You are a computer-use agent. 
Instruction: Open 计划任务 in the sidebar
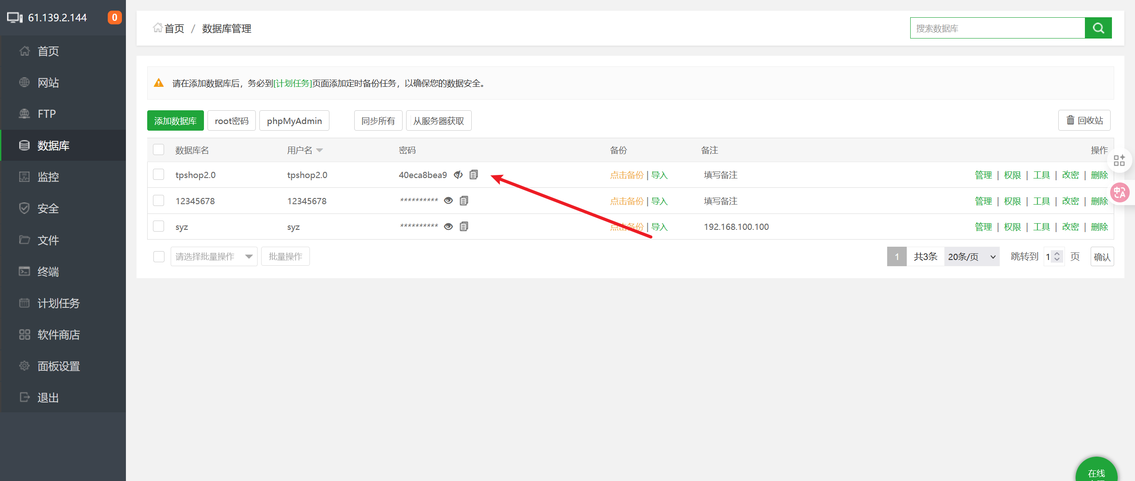tap(59, 303)
